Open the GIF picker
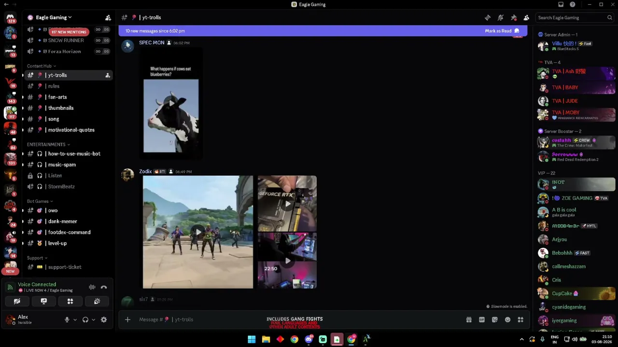The height and width of the screenshot is (347, 618). (482, 320)
